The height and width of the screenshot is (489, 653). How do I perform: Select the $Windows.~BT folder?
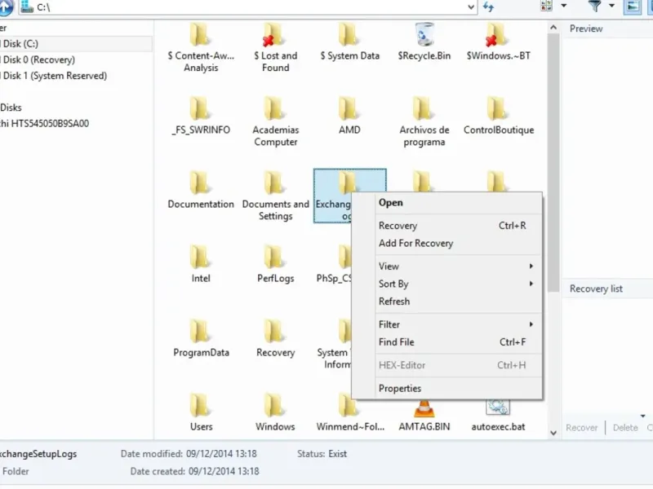point(498,42)
